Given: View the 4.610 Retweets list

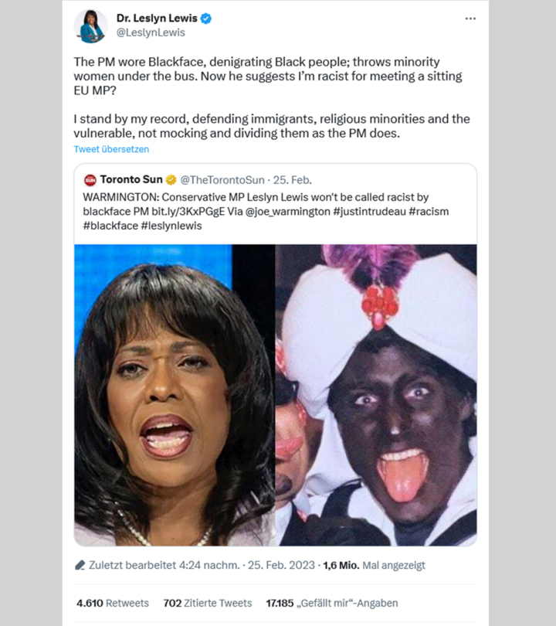Looking at the screenshot, I should (113, 604).
